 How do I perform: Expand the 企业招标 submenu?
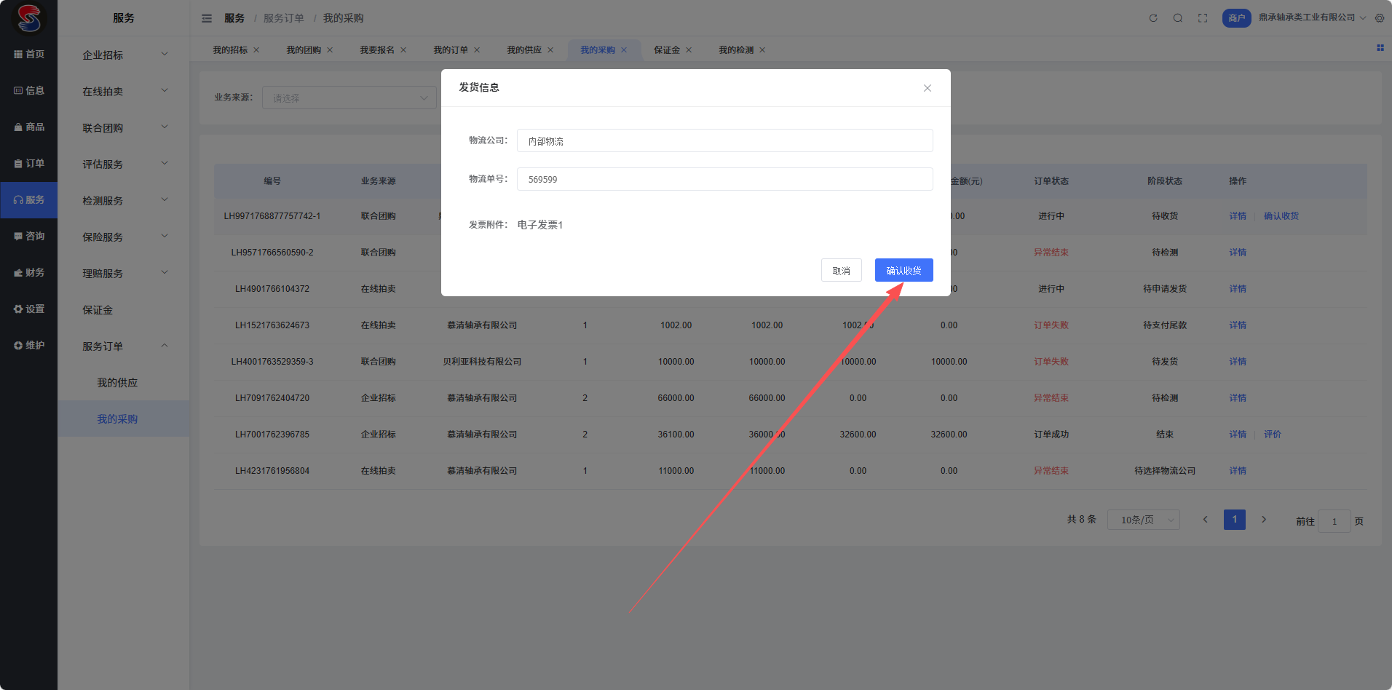tap(124, 55)
